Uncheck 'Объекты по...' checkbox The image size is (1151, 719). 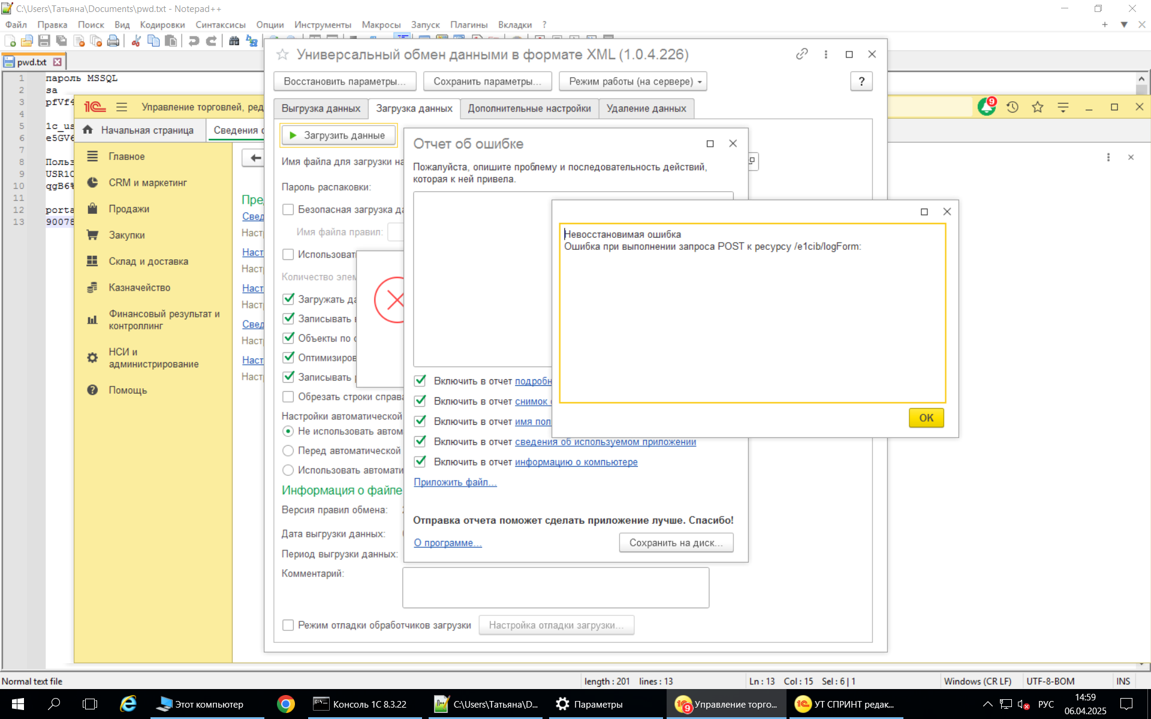288,338
